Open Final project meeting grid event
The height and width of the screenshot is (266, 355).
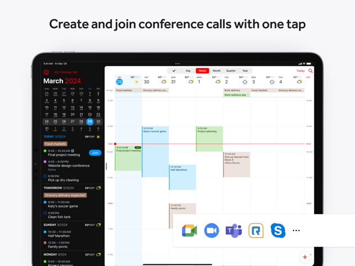128,158
